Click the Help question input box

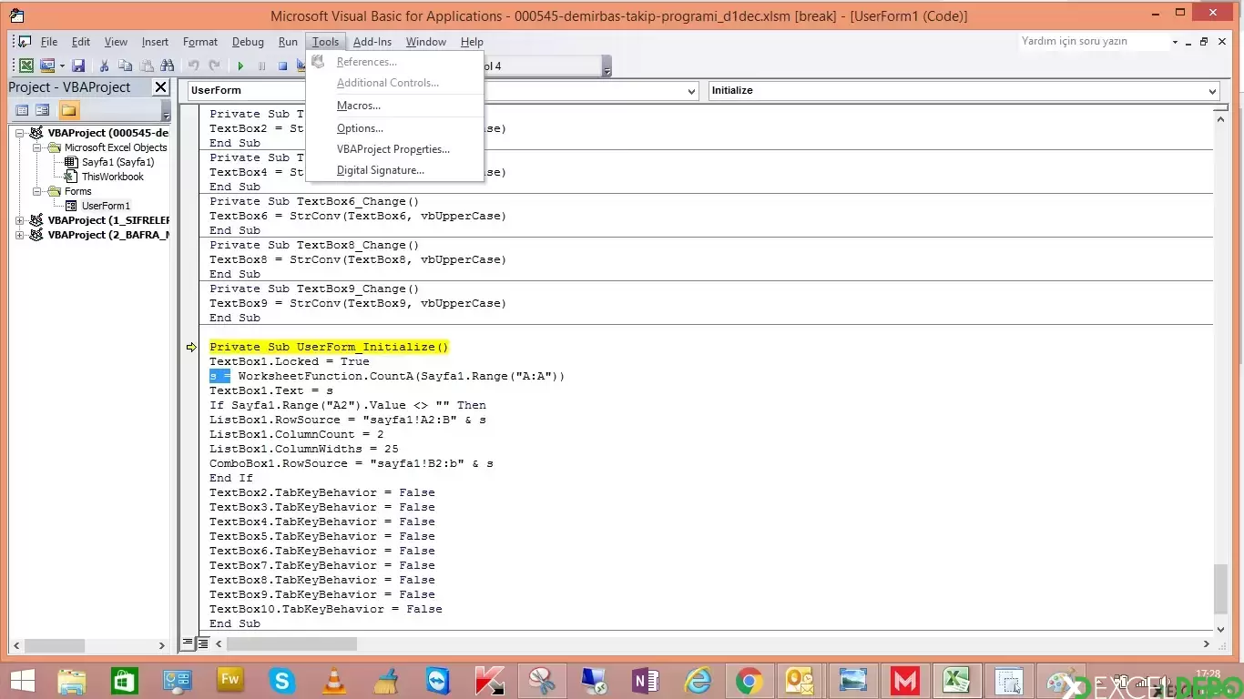(1093, 42)
